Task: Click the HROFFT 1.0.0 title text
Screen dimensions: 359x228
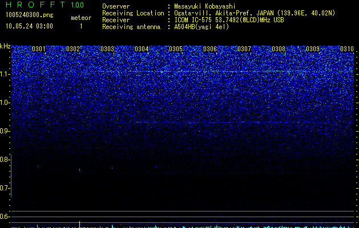Action: [x=45, y=5]
